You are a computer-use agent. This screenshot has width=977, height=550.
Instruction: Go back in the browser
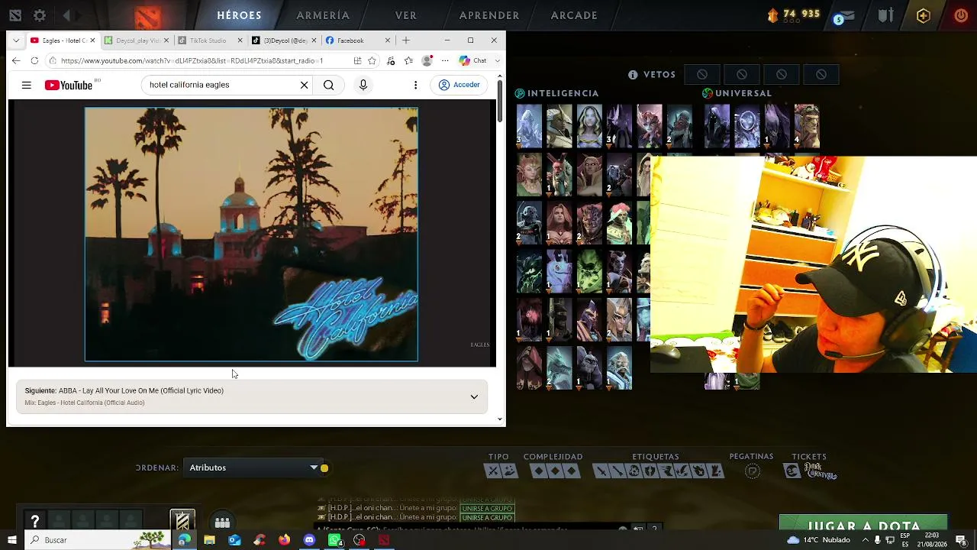pyautogui.click(x=16, y=60)
